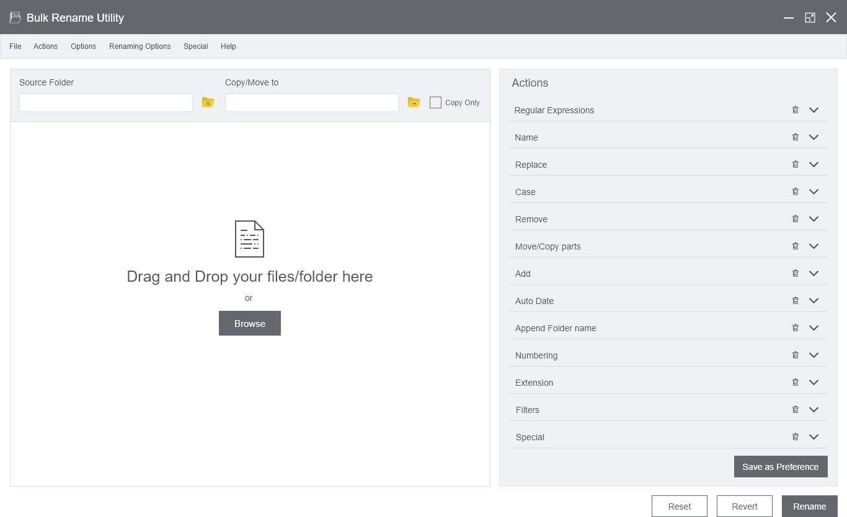Click the Append Folder name label

pyautogui.click(x=556, y=328)
